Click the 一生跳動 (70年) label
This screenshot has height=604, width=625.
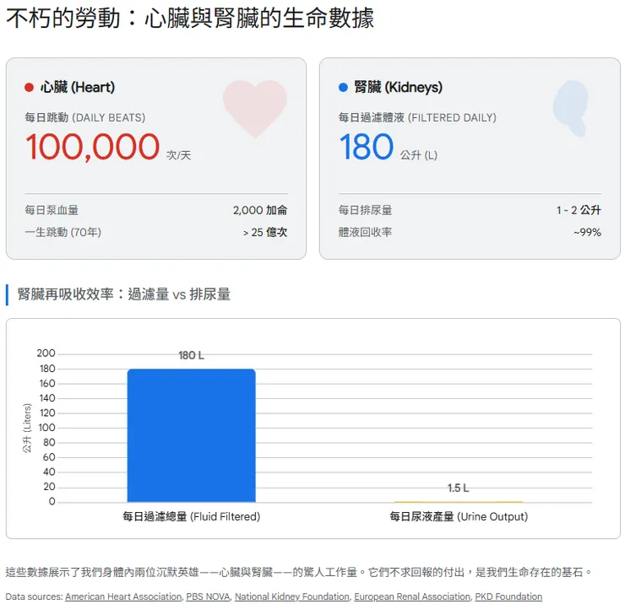pos(63,232)
